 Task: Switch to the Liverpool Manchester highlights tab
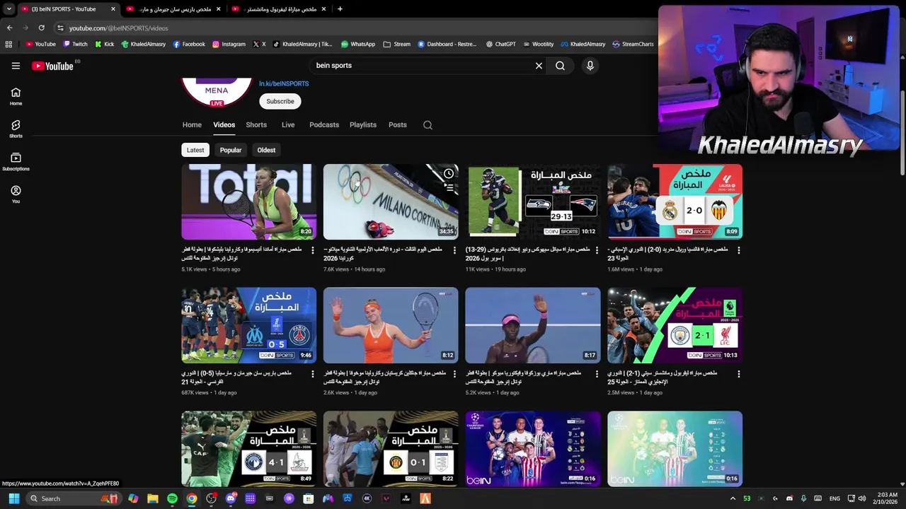pos(279,9)
